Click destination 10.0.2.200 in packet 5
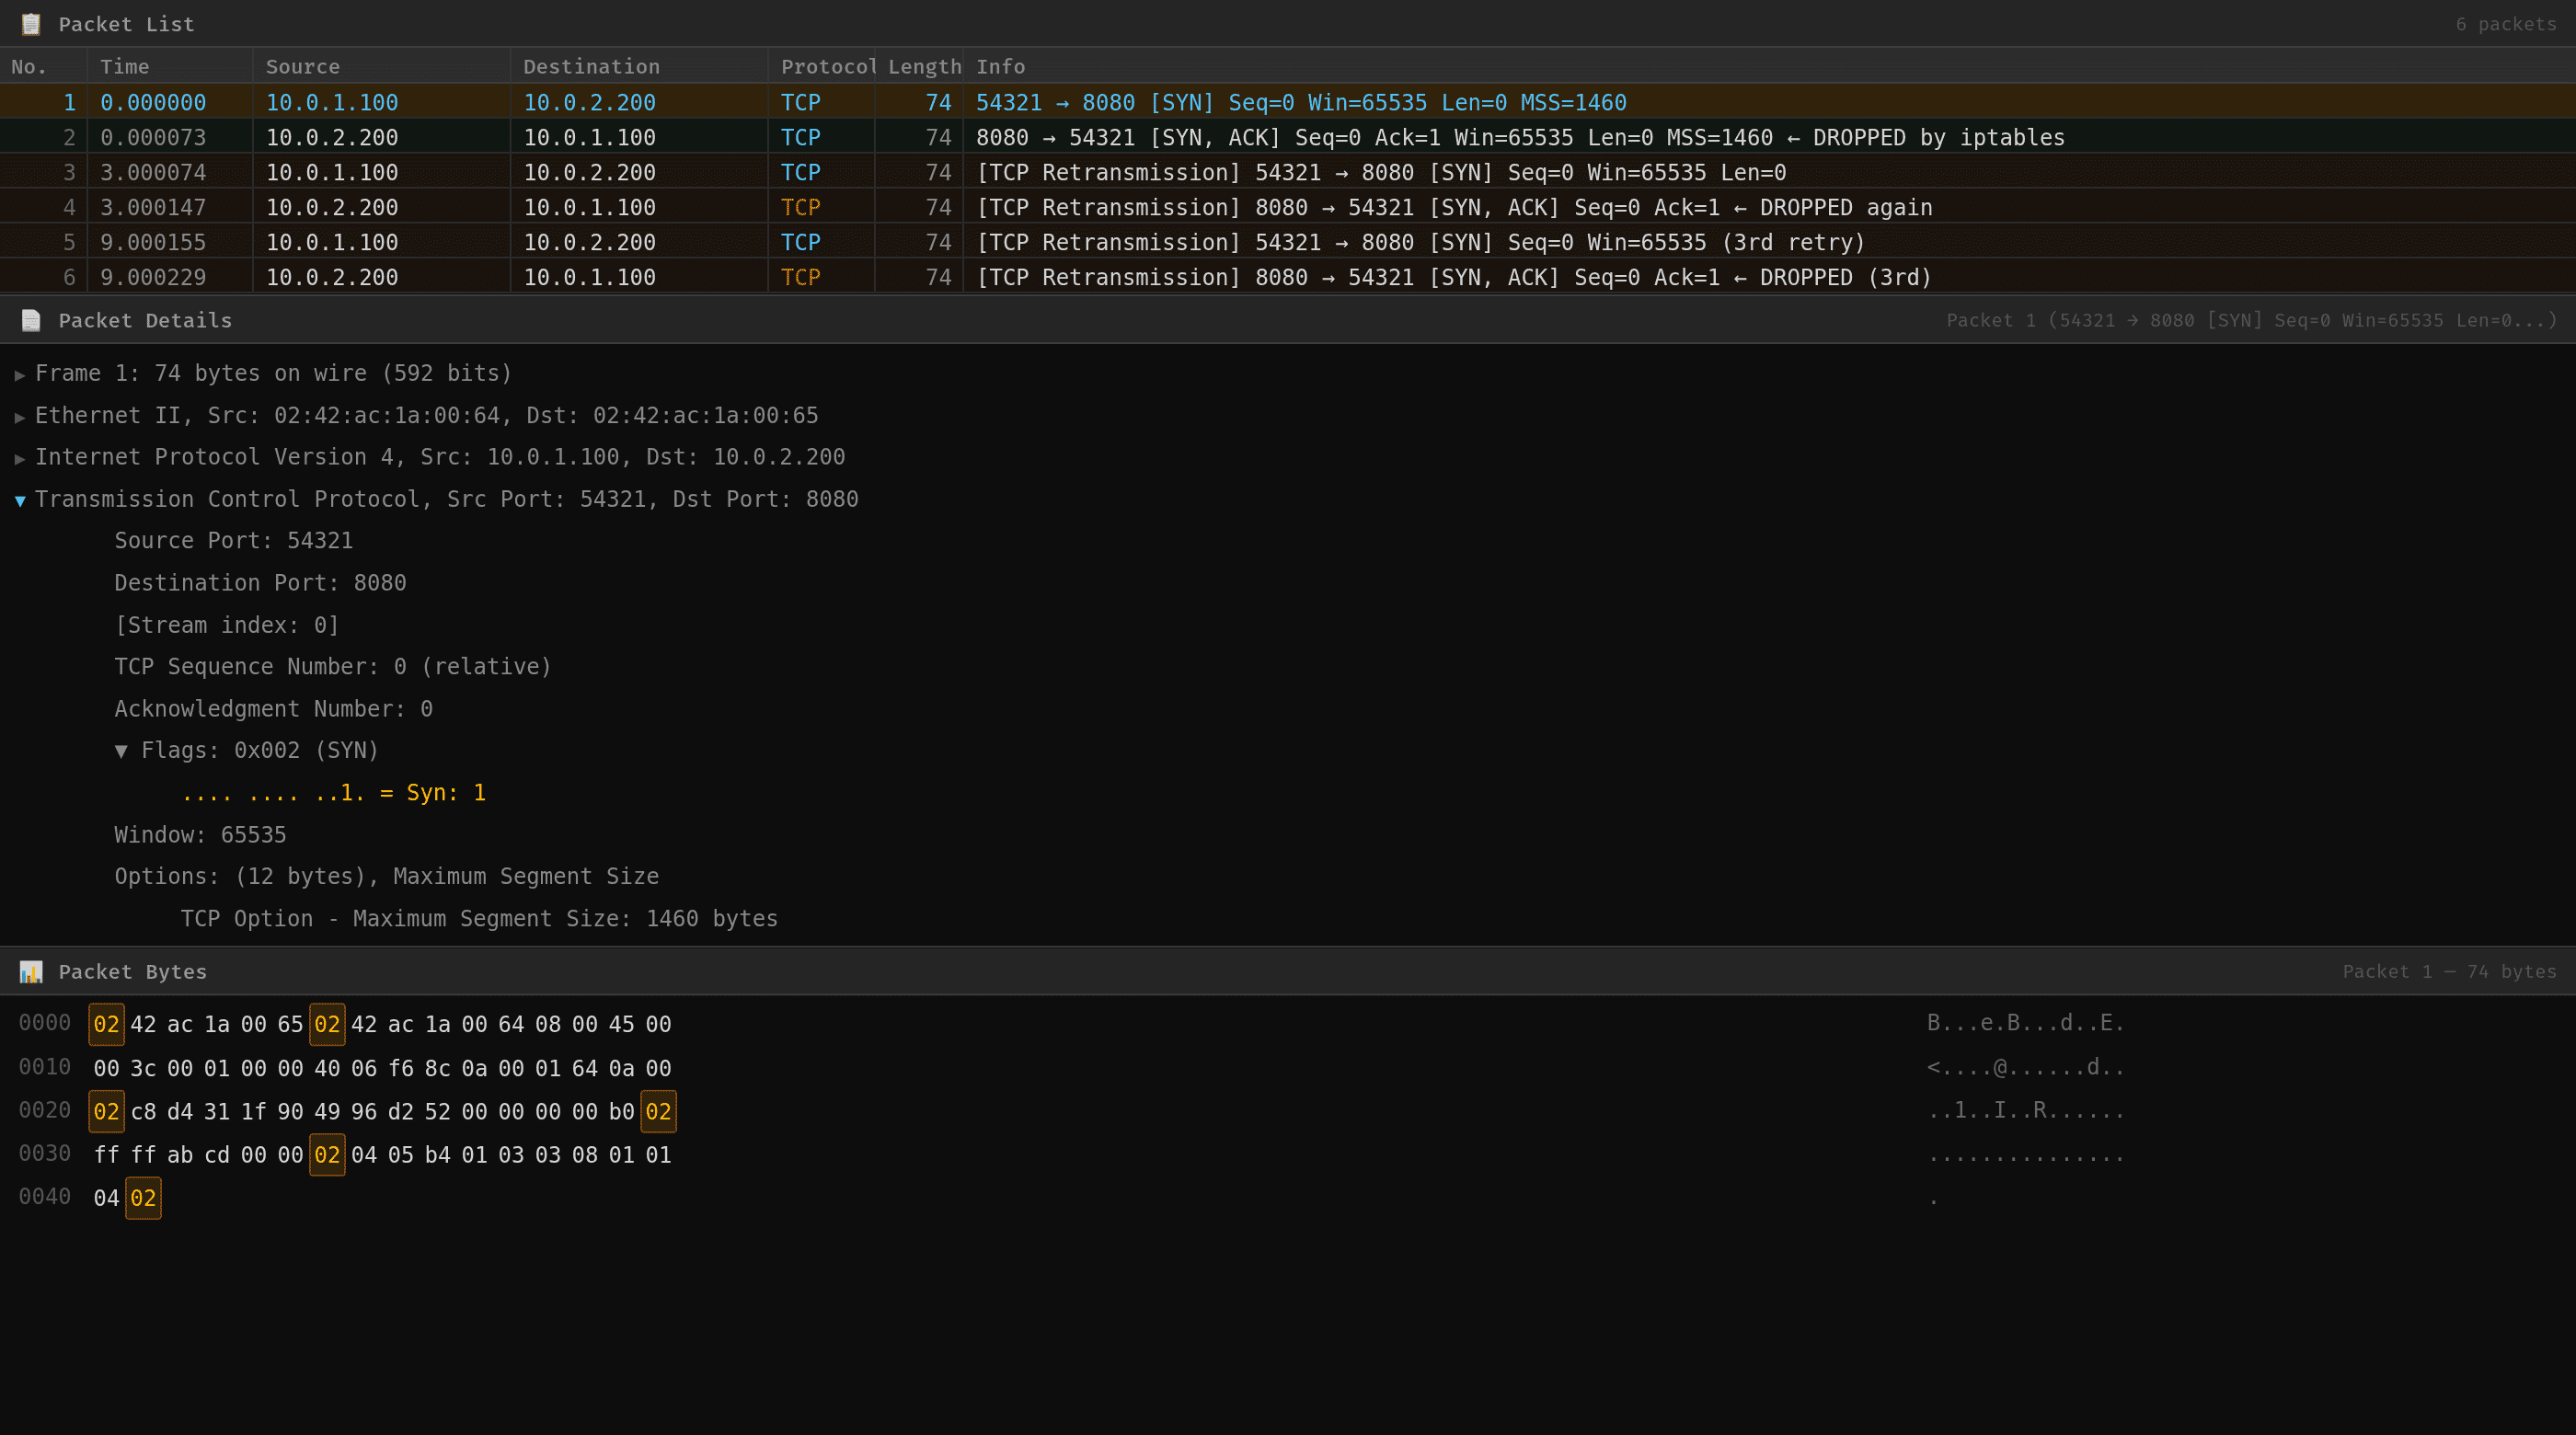 [590, 242]
